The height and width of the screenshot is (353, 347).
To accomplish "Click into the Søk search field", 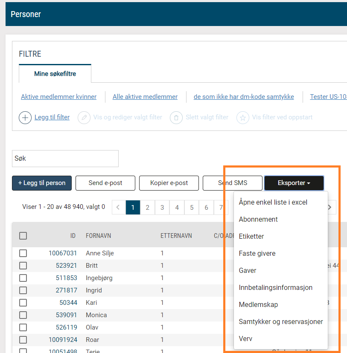I will [x=65, y=158].
